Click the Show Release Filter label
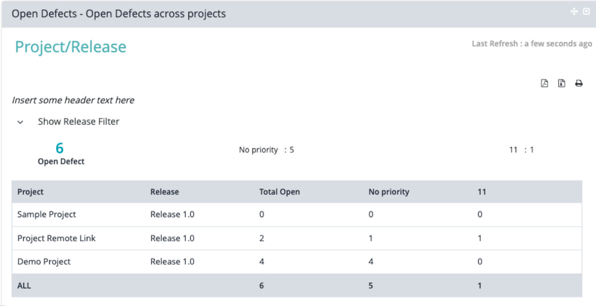This screenshot has width=596, height=306. coord(79,122)
